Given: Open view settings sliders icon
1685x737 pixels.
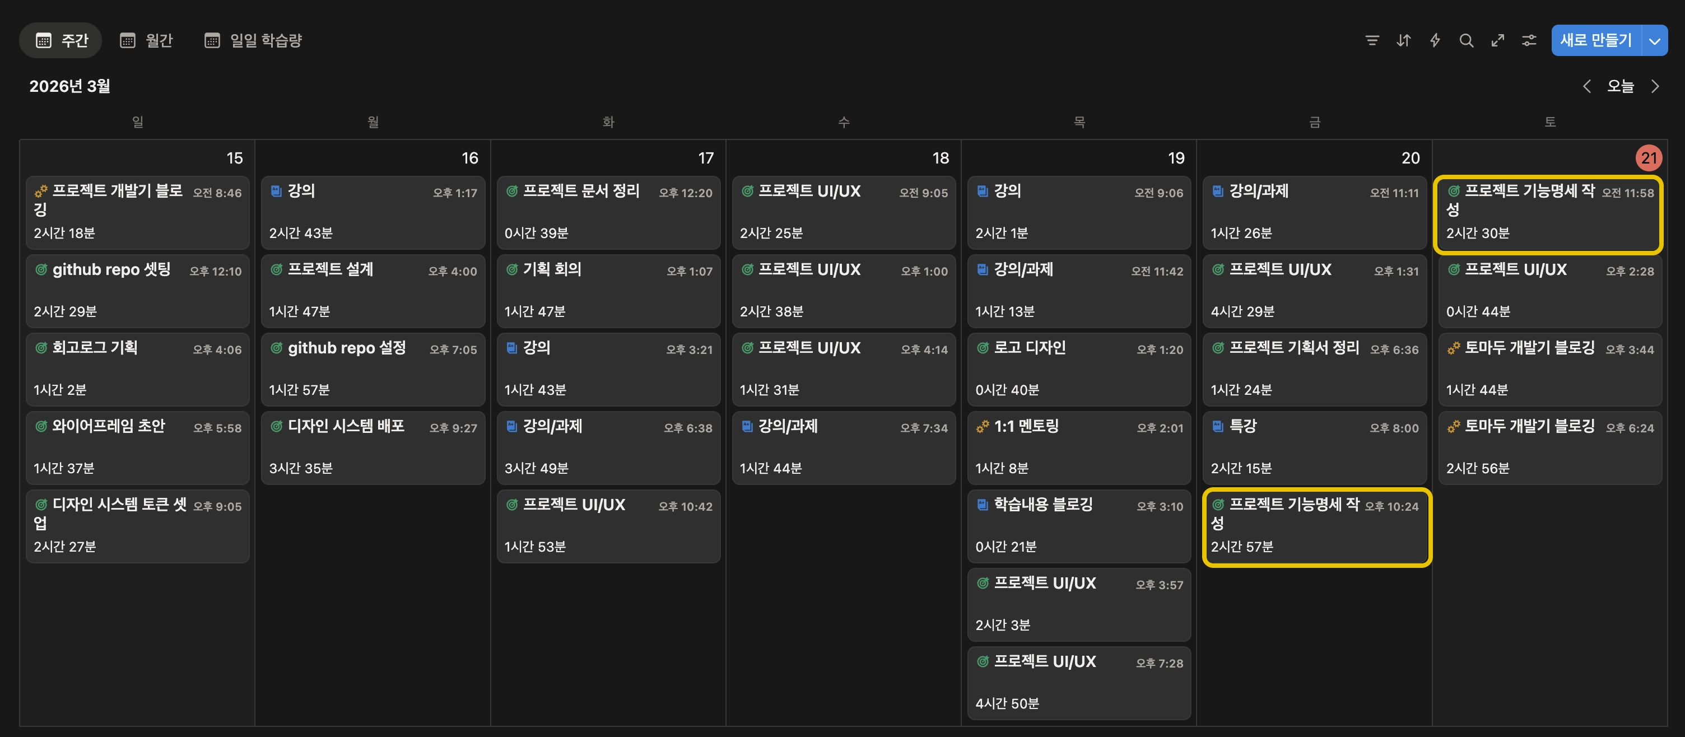Looking at the screenshot, I should [x=1529, y=40].
